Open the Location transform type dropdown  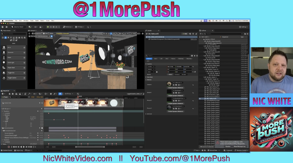point(151,67)
